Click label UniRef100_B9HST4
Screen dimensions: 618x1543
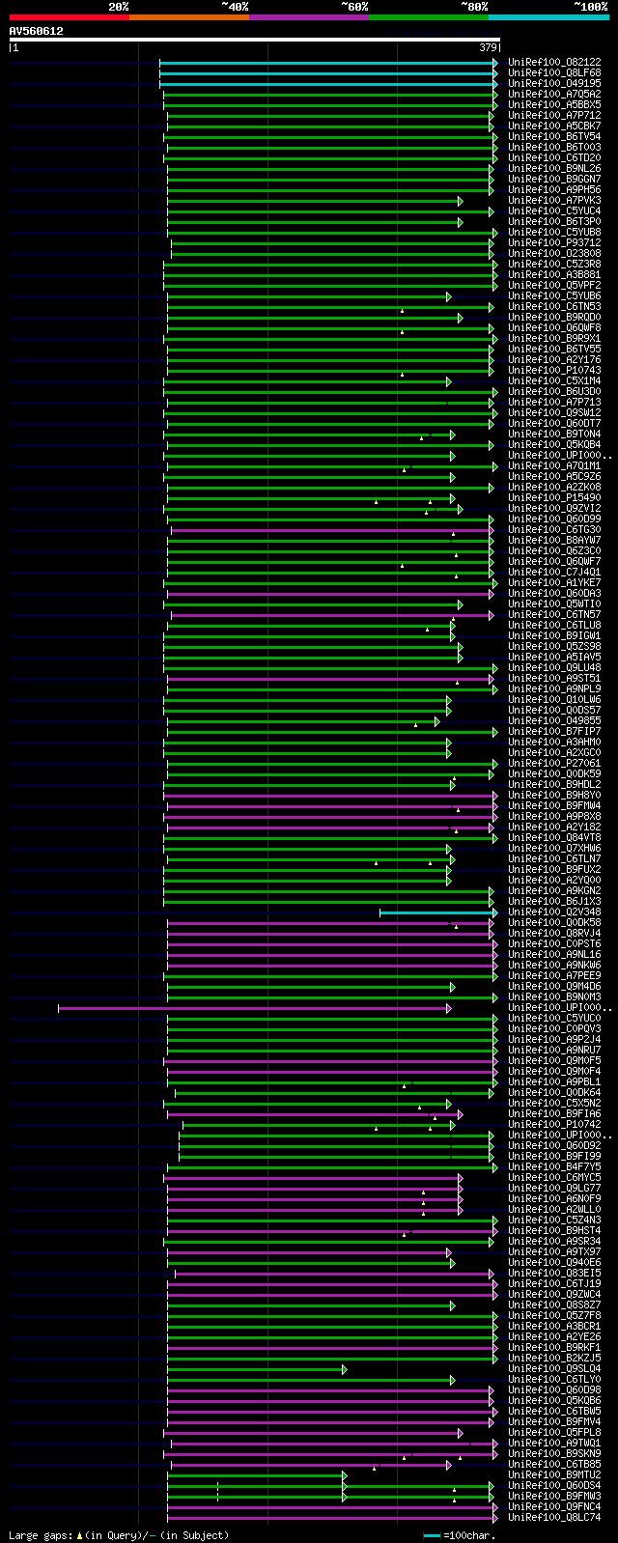(554, 1230)
